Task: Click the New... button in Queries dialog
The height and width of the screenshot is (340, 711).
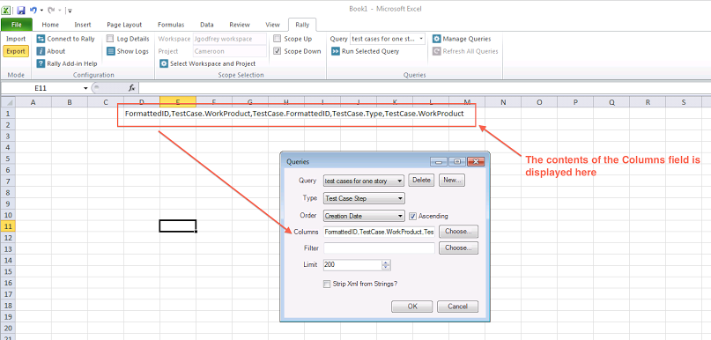Action: (452, 180)
